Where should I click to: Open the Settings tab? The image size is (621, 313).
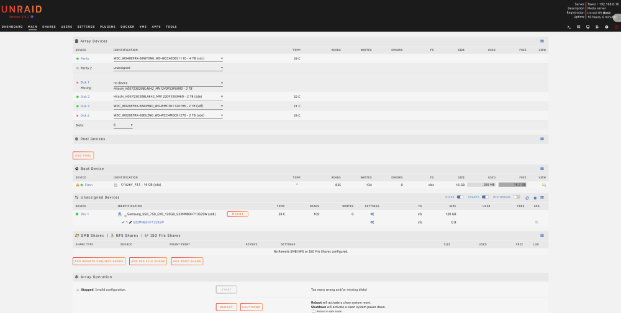pos(86,27)
